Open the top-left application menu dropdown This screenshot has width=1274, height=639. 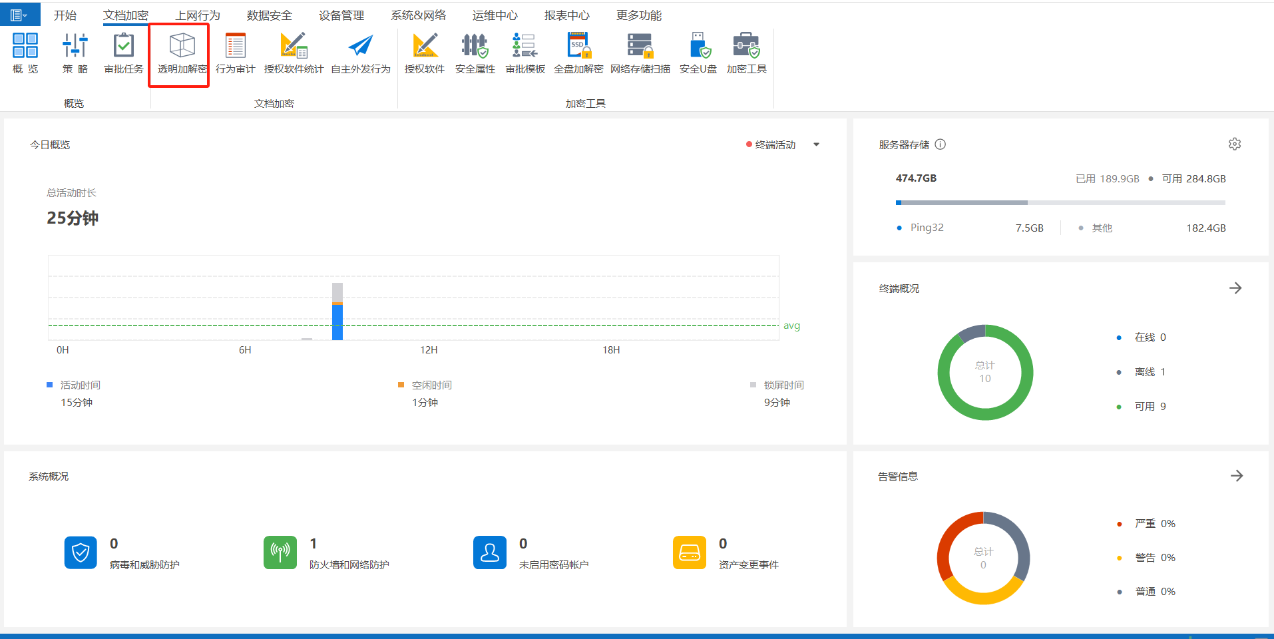[19, 15]
